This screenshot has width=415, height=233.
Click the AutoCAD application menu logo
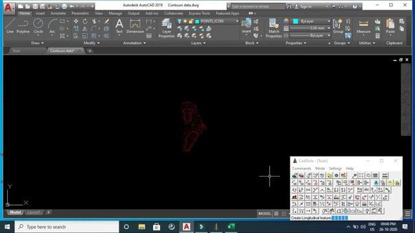point(8,8)
